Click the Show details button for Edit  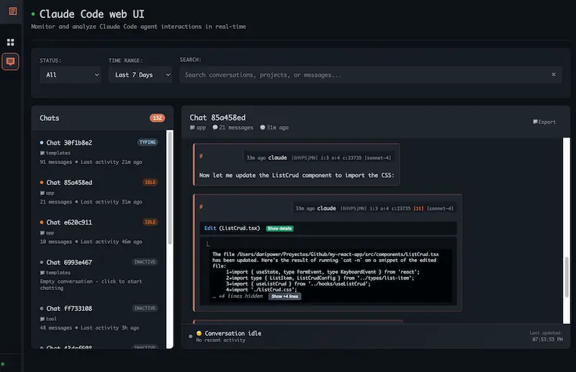(x=279, y=228)
